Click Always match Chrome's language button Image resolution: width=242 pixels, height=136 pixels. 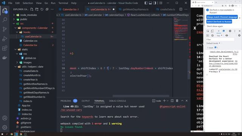point(222,17)
